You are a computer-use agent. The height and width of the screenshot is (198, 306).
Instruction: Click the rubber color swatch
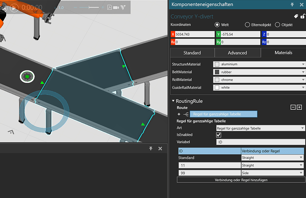(217, 72)
